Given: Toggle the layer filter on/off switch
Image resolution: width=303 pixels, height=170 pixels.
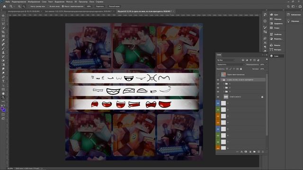Looking at the screenshot, I should coord(267,59).
